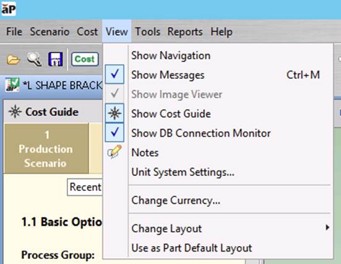
Task: Select Use as Part Default Layout
Action: click(x=218, y=248)
